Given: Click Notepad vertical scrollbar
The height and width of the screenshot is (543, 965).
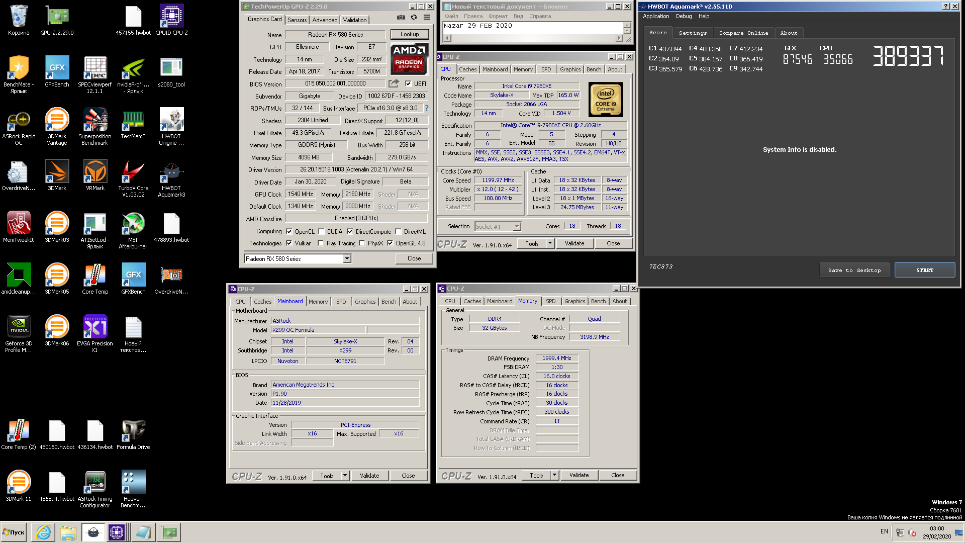Looking at the screenshot, I should [627, 28].
